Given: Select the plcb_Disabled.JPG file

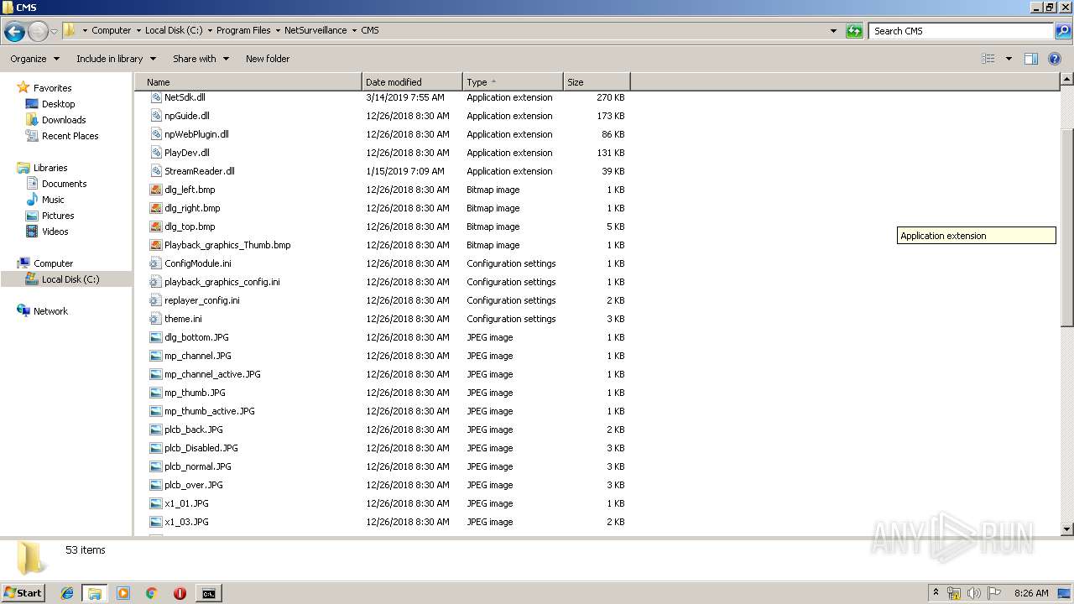Looking at the screenshot, I should [201, 448].
